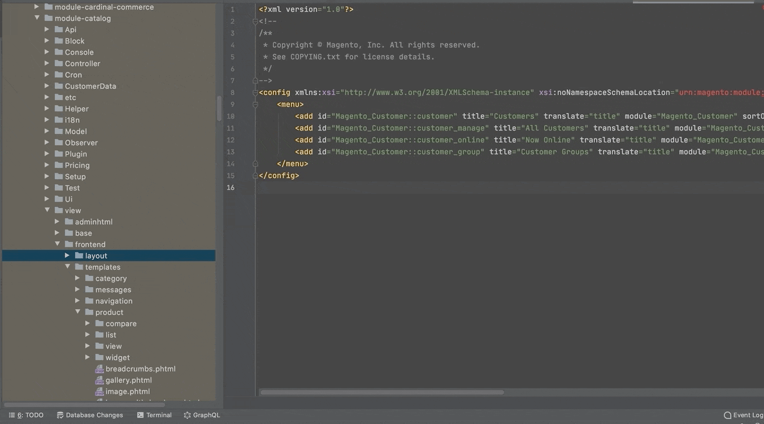Expand the layout folder

pyautogui.click(x=67, y=256)
